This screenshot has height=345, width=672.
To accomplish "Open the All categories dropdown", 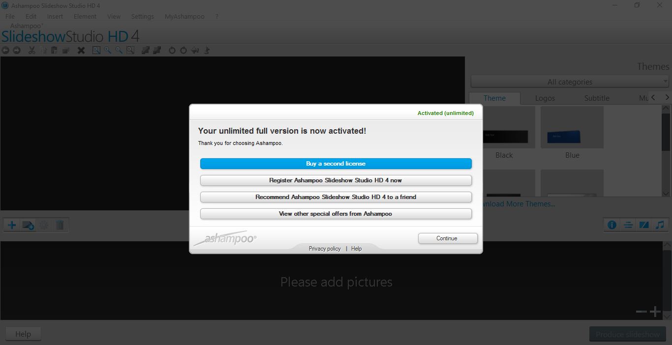I will 569,82.
